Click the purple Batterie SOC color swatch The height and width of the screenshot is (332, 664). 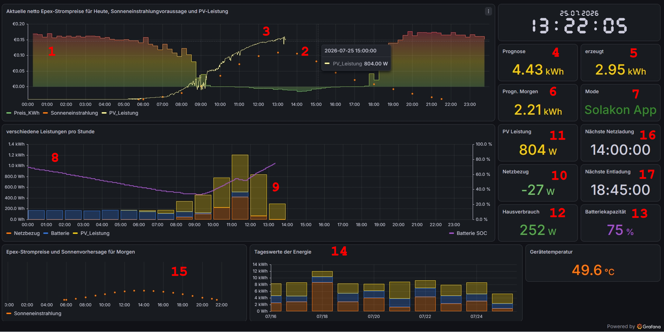[452, 233]
